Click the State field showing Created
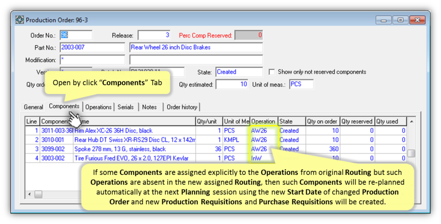The height and width of the screenshot is (224, 441). (x=239, y=72)
